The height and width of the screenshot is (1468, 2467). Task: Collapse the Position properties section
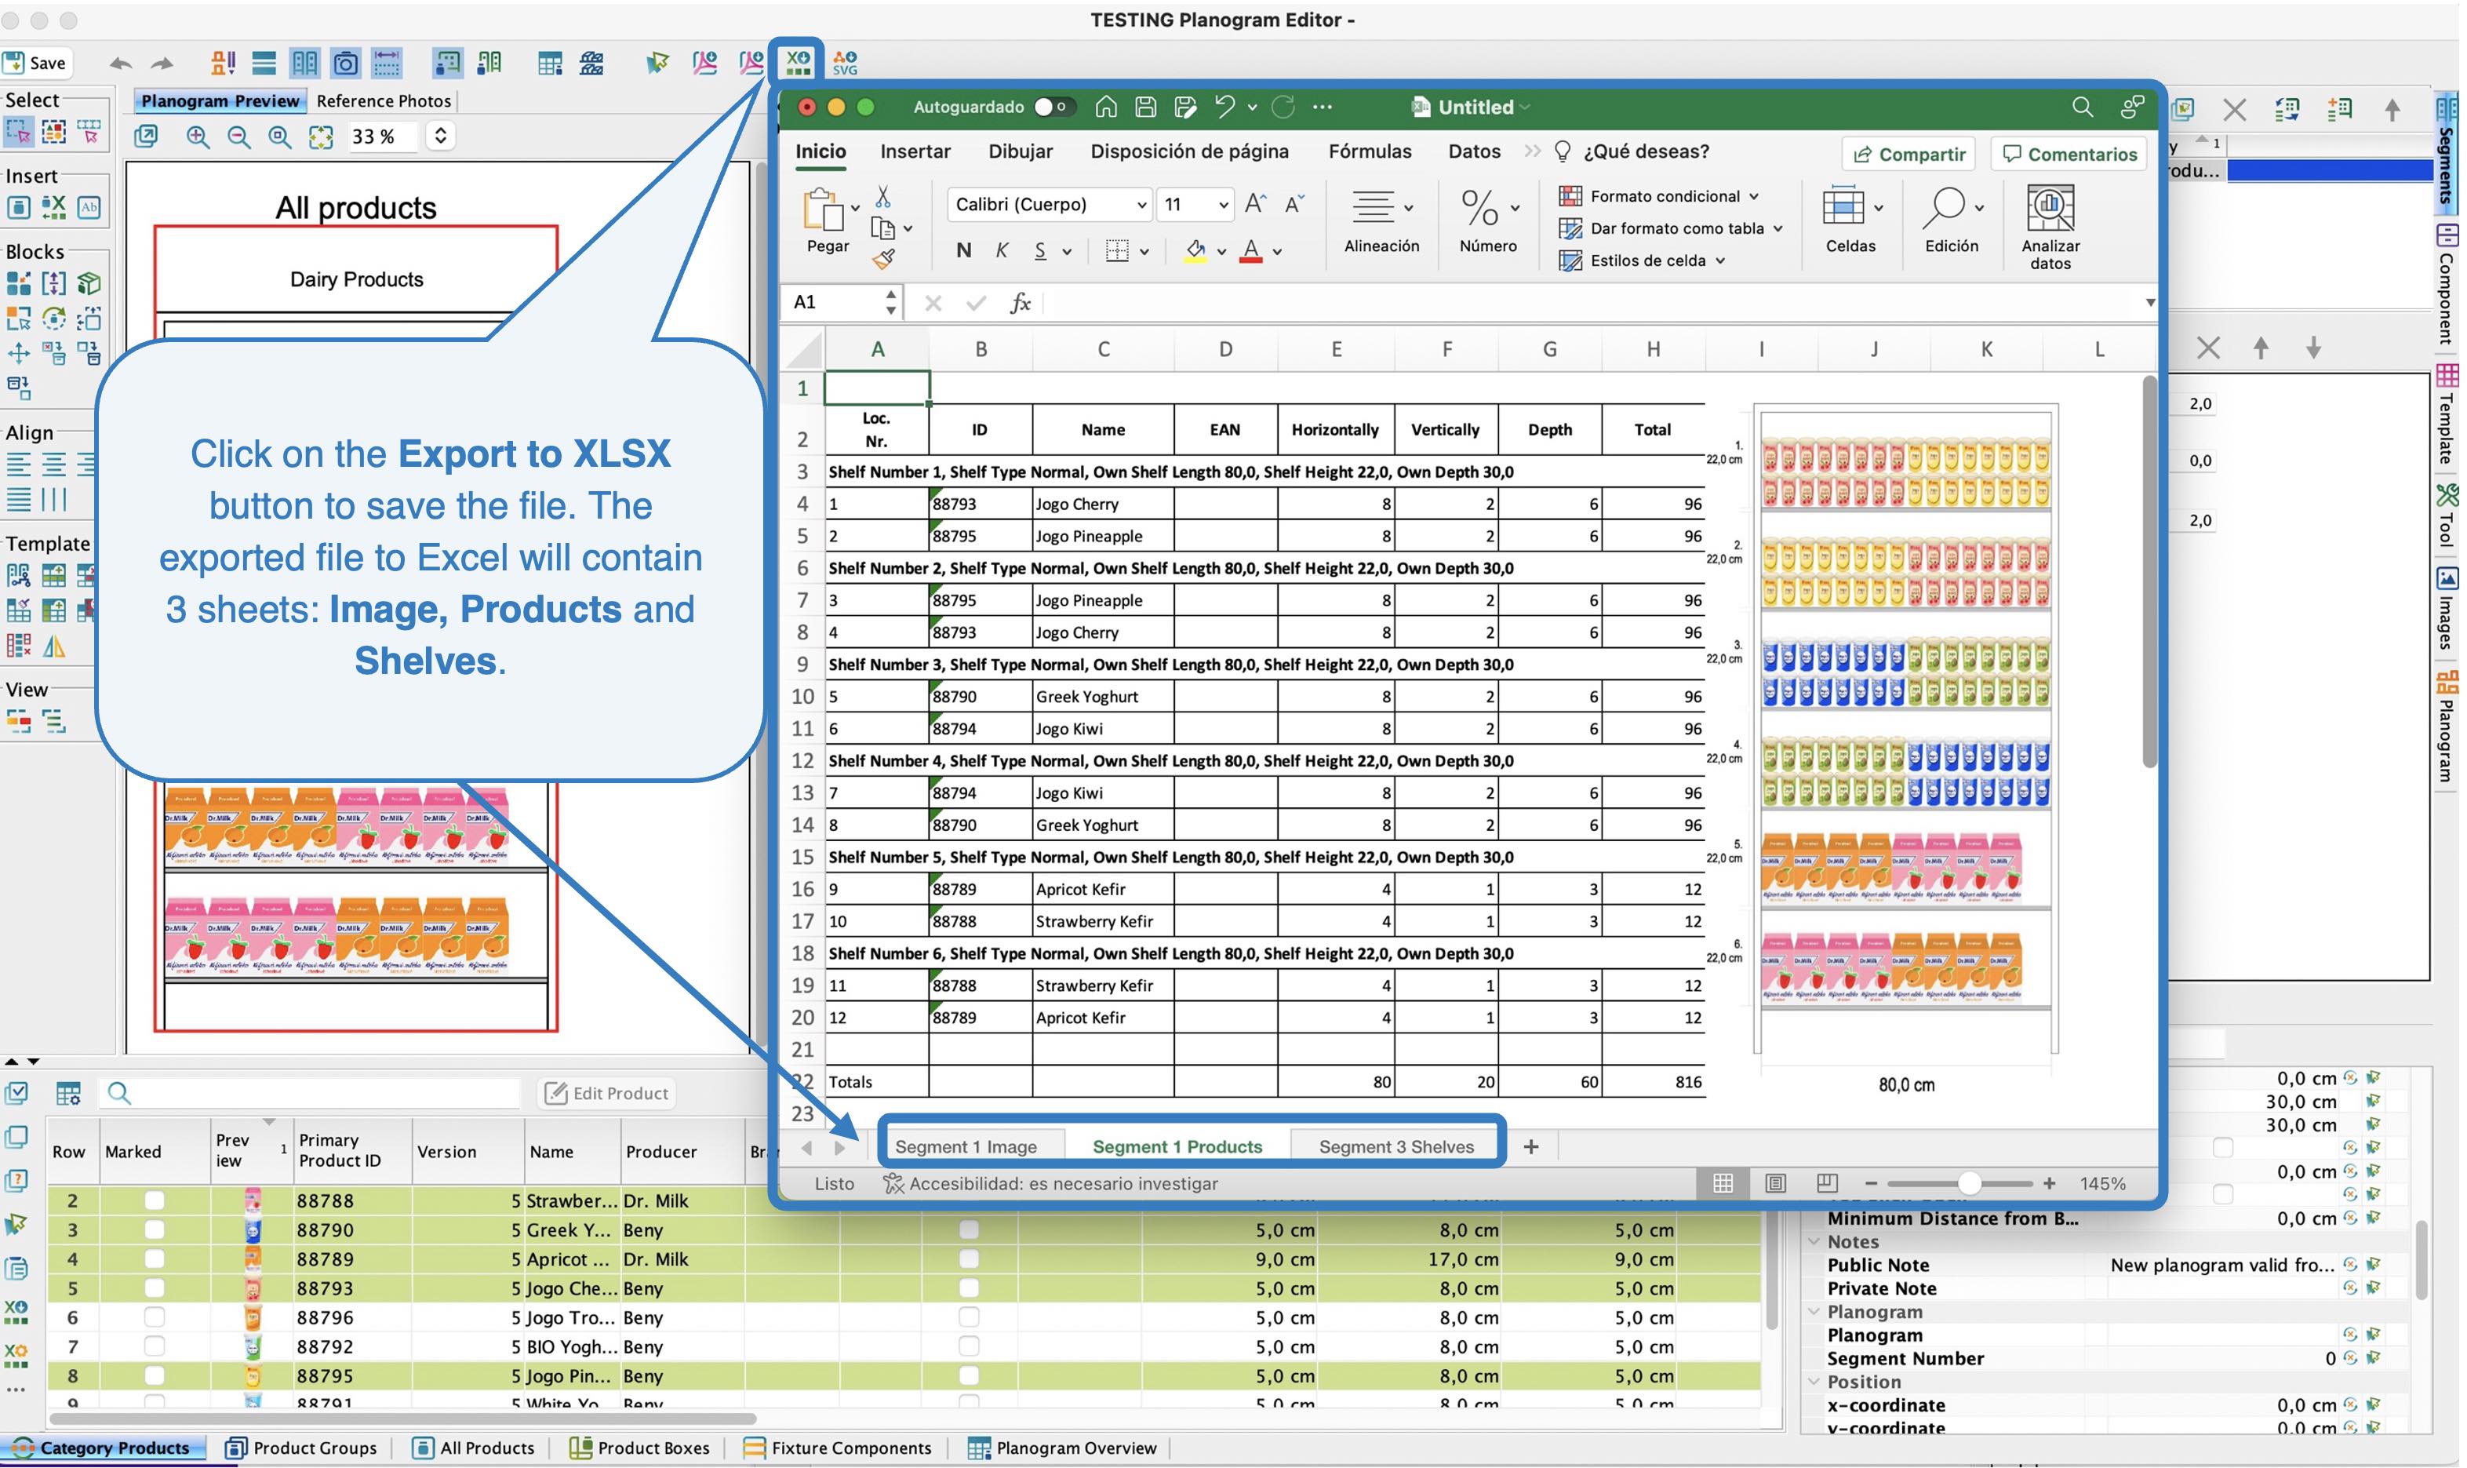click(1814, 1382)
